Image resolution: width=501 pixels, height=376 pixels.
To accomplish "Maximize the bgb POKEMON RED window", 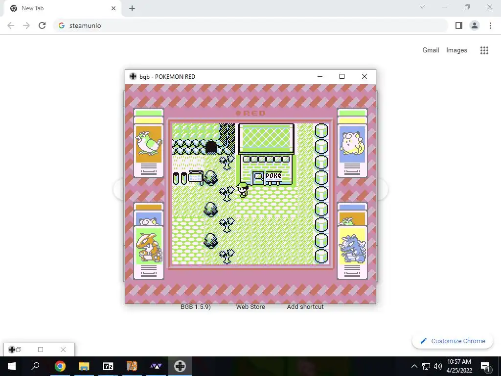I will (x=342, y=76).
